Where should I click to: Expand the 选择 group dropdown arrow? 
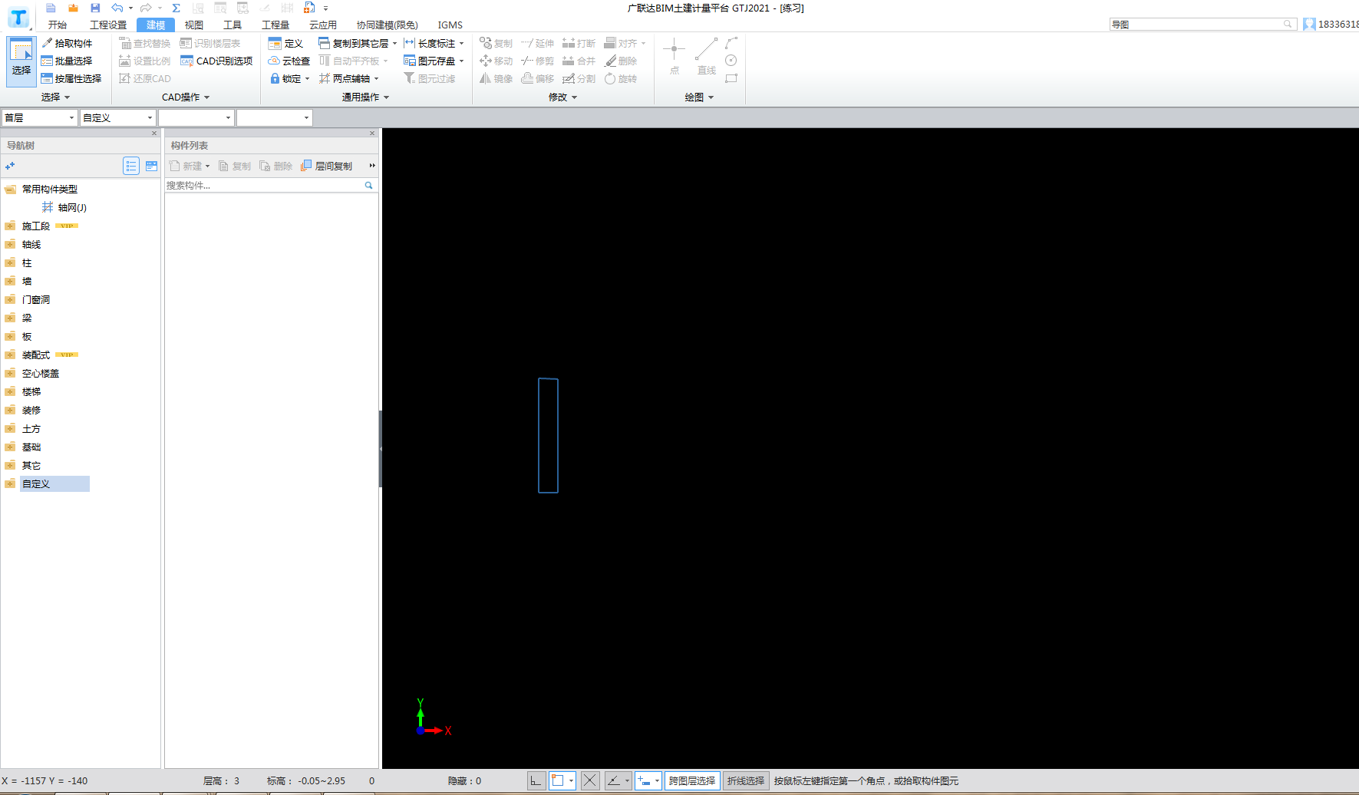click(67, 97)
